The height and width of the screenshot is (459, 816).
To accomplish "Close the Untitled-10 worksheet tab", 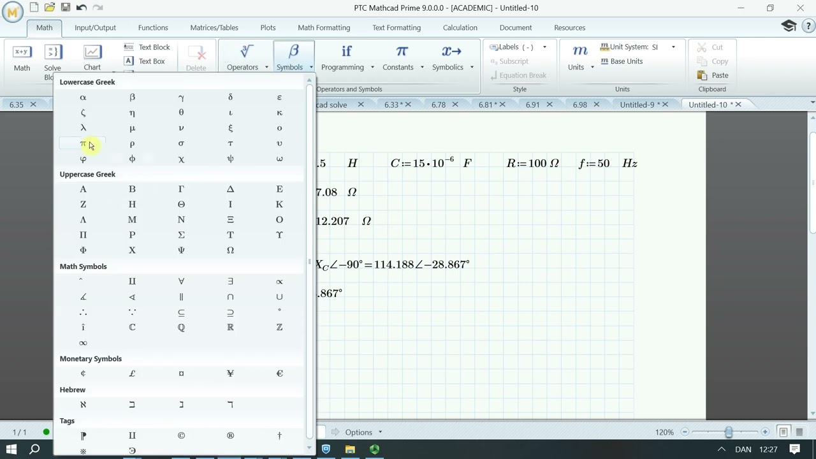I will pyautogui.click(x=738, y=105).
